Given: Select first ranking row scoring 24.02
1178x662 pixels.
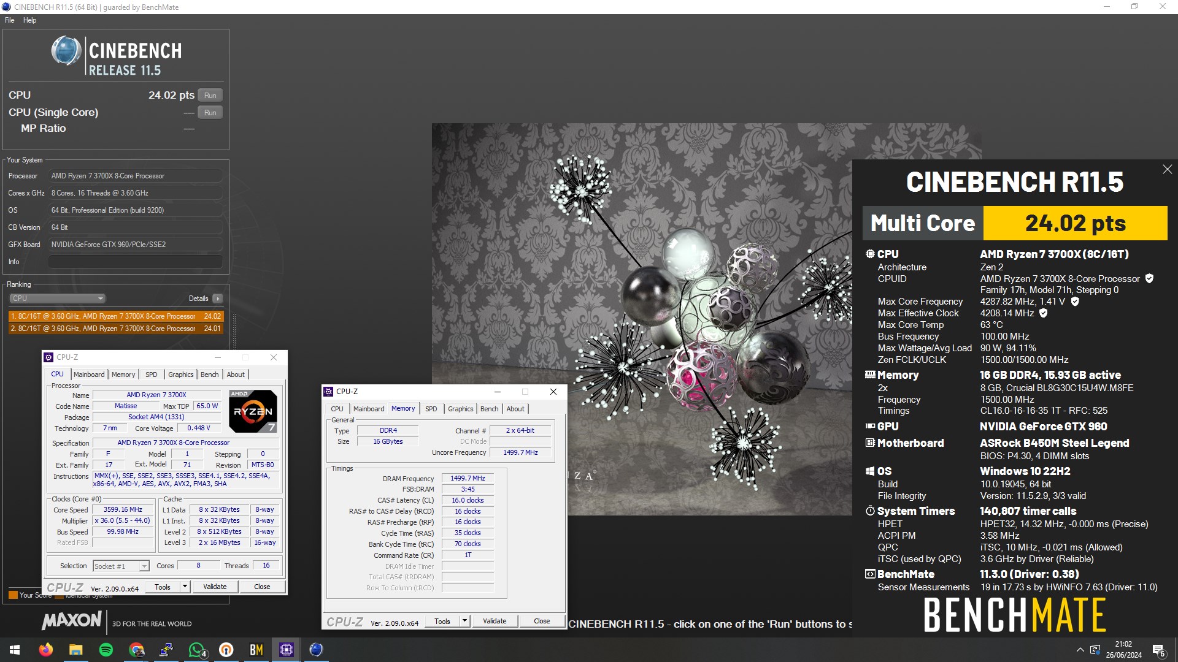Looking at the screenshot, I should pos(116,316).
